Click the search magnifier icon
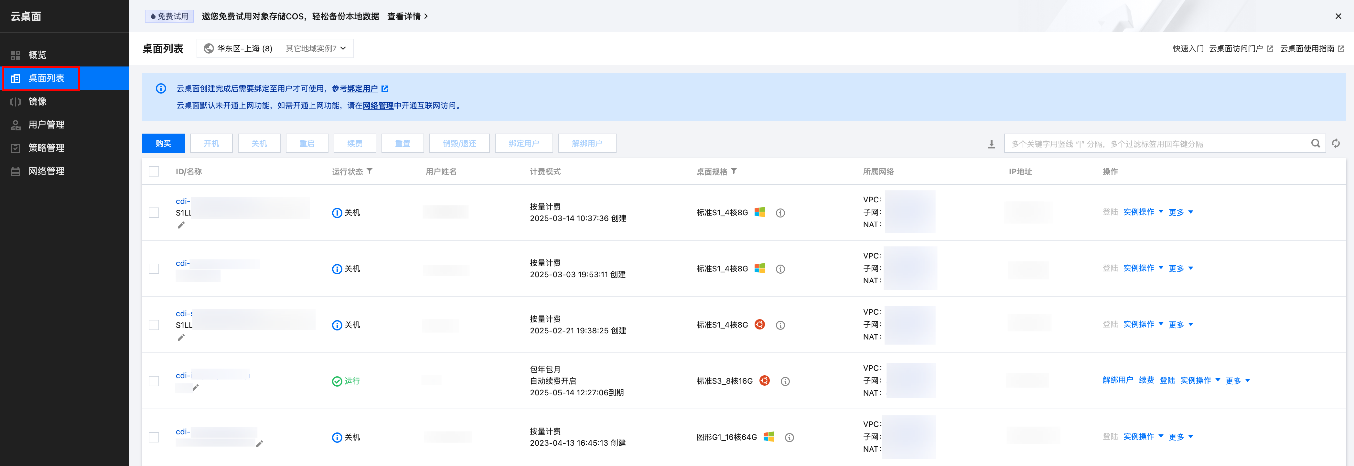This screenshot has height=466, width=1354. pos(1316,143)
